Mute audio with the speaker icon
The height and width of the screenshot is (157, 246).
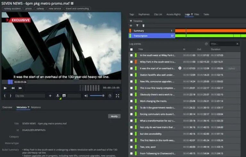coord(86,96)
